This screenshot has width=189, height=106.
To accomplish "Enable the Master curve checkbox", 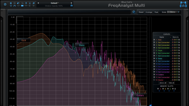I will pyautogui.click(x=154, y=80).
